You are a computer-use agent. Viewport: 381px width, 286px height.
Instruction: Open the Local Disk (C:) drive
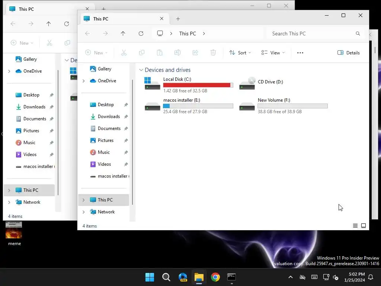(x=189, y=85)
